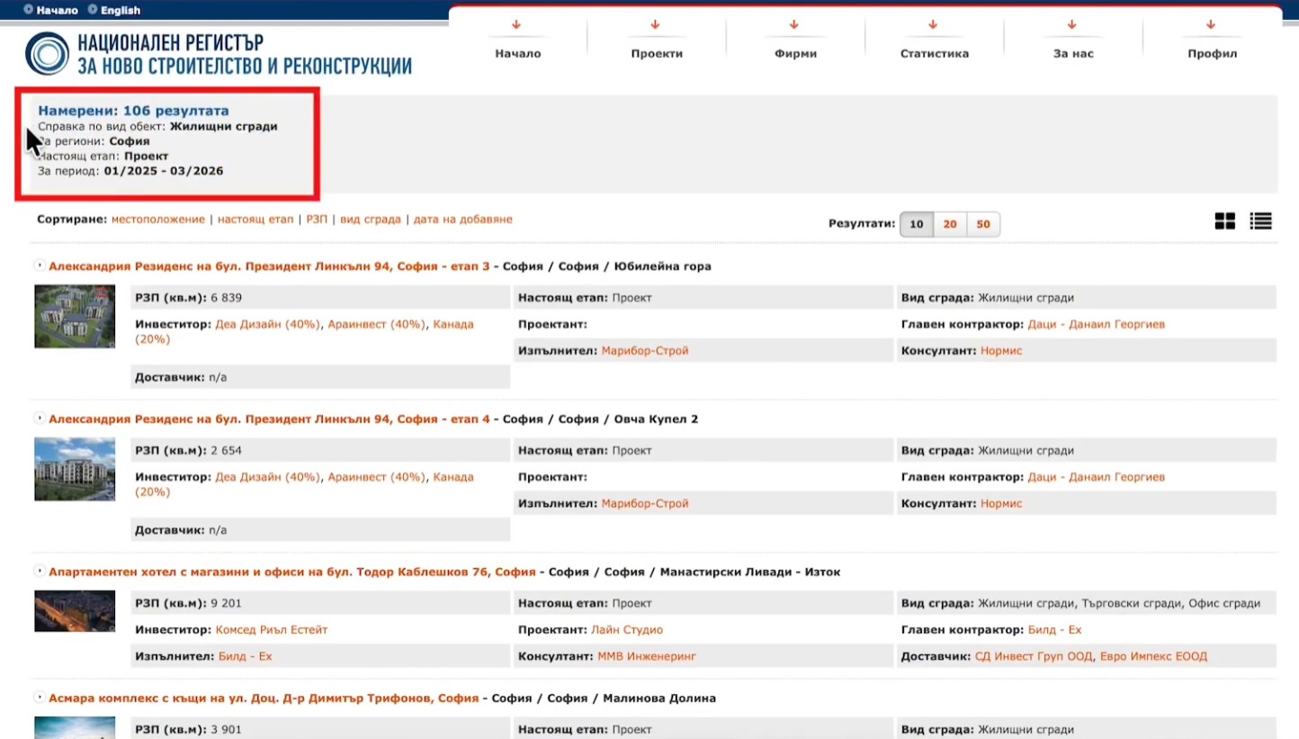Viewport: 1299px width, 739px height.
Task: Sort by дата на добавяне
Action: [x=462, y=219]
